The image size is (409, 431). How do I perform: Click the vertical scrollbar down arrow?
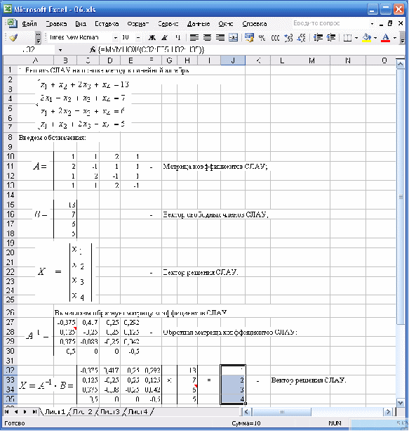(401, 403)
